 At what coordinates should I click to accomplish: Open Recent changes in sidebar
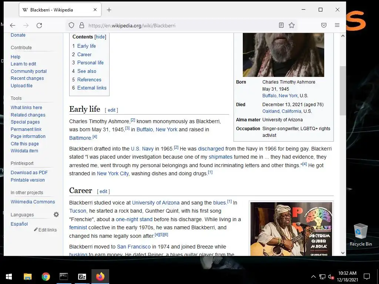coord(27,78)
